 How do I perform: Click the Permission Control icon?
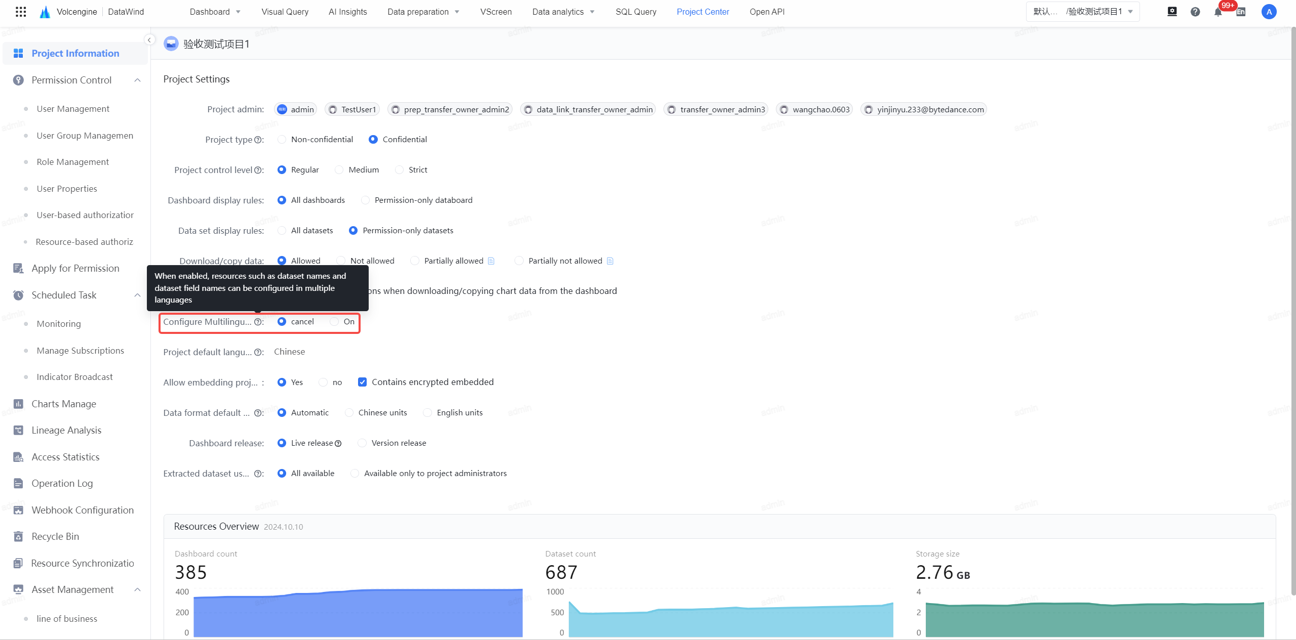point(18,80)
